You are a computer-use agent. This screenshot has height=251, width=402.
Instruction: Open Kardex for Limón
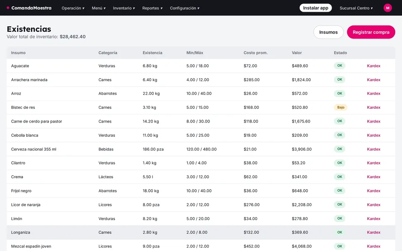[x=374, y=218]
